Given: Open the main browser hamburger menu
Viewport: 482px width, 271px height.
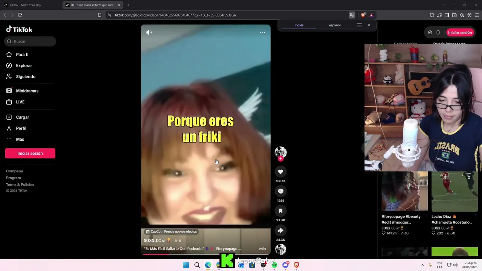Looking at the screenshot, I should click(477, 15).
